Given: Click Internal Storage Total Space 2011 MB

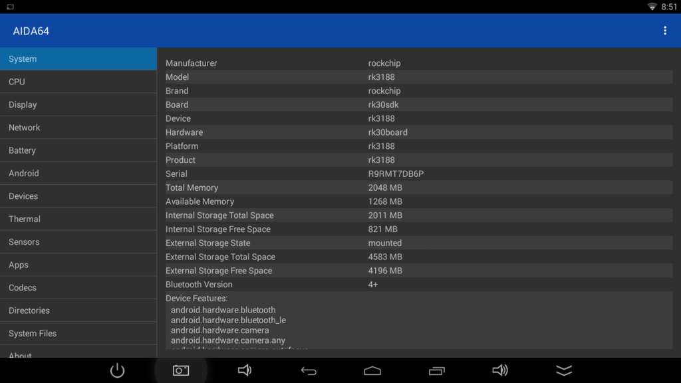Looking at the screenshot, I should [x=385, y=215].
